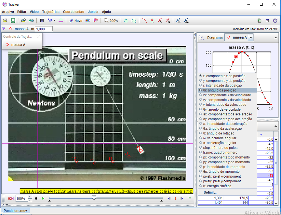Close the Controle de Trajetórias panel
The height and width of the screenshot is (215, 281).
[38, 37]
